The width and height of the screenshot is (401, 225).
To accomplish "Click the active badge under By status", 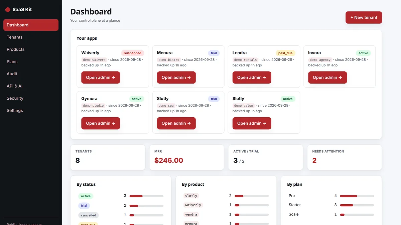I will [x=86, y=196].
